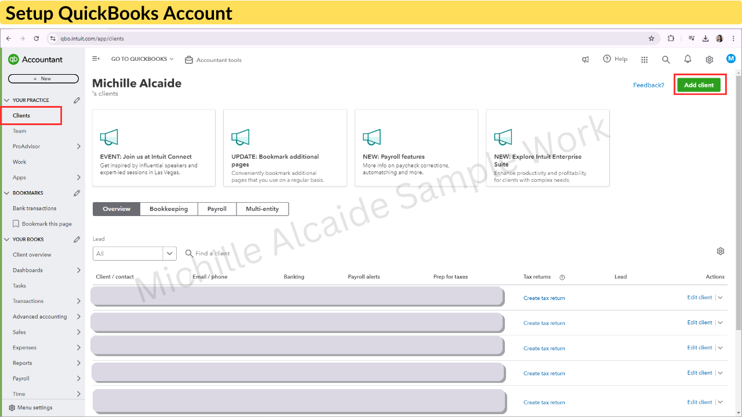Expand the Expenses submenu
Viewport: 742px width, 417px height.
coord(79,348)
